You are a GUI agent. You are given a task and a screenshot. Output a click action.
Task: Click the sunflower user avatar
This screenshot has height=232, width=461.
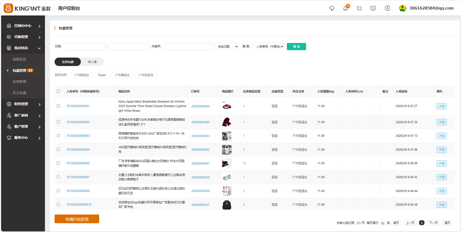[x=403, y=8]
